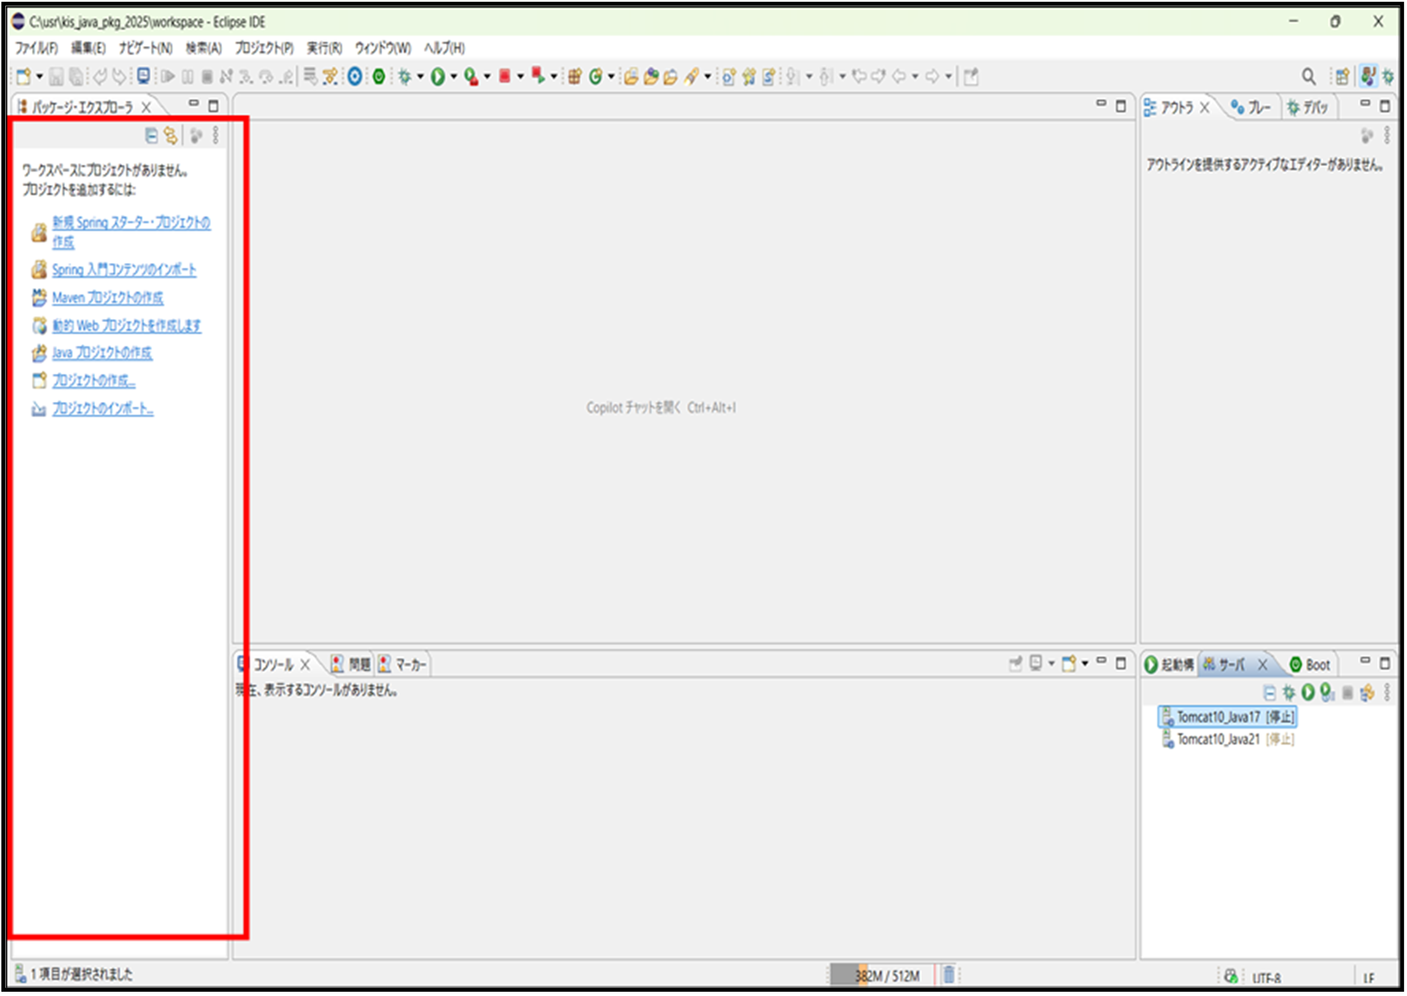The width and height of the screenshot is (1407, 996).
Task: Open the Package Explorer view menu (three dots)
Action: (x=215, y=136)
